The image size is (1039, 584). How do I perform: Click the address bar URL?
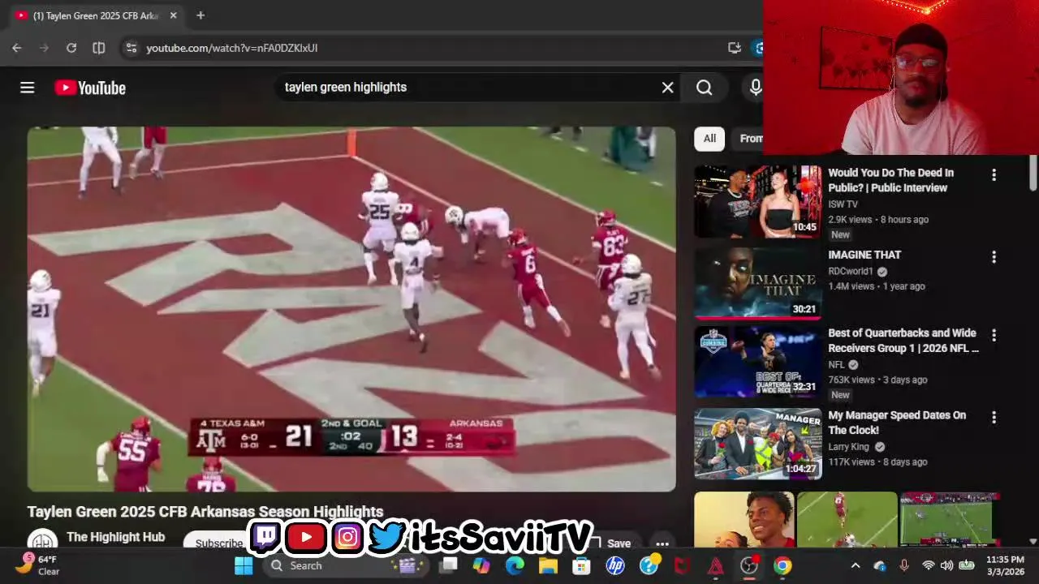click(x=232, y=48)
